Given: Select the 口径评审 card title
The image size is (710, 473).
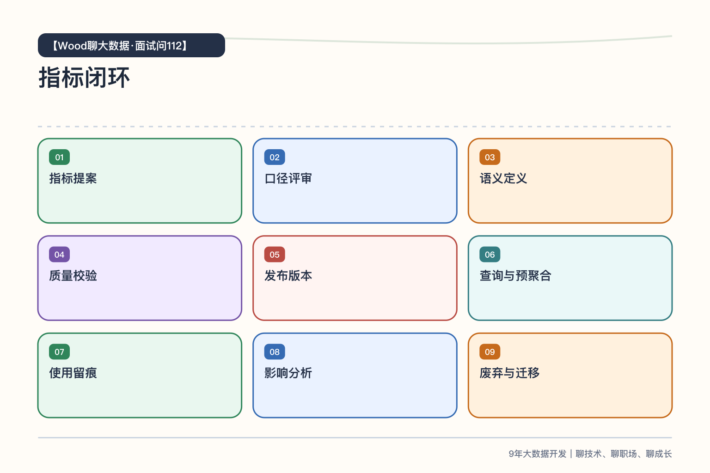Looking at the screenshot, I should pyautogui.click(x=288, y=178).
